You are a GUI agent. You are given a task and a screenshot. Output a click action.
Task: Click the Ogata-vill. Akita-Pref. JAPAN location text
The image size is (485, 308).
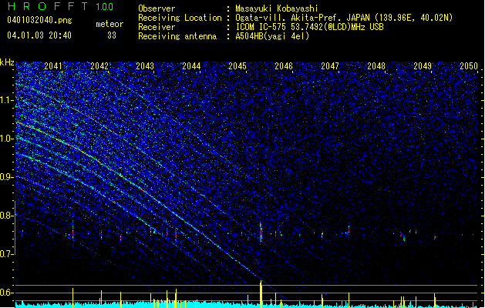point(344,18)
